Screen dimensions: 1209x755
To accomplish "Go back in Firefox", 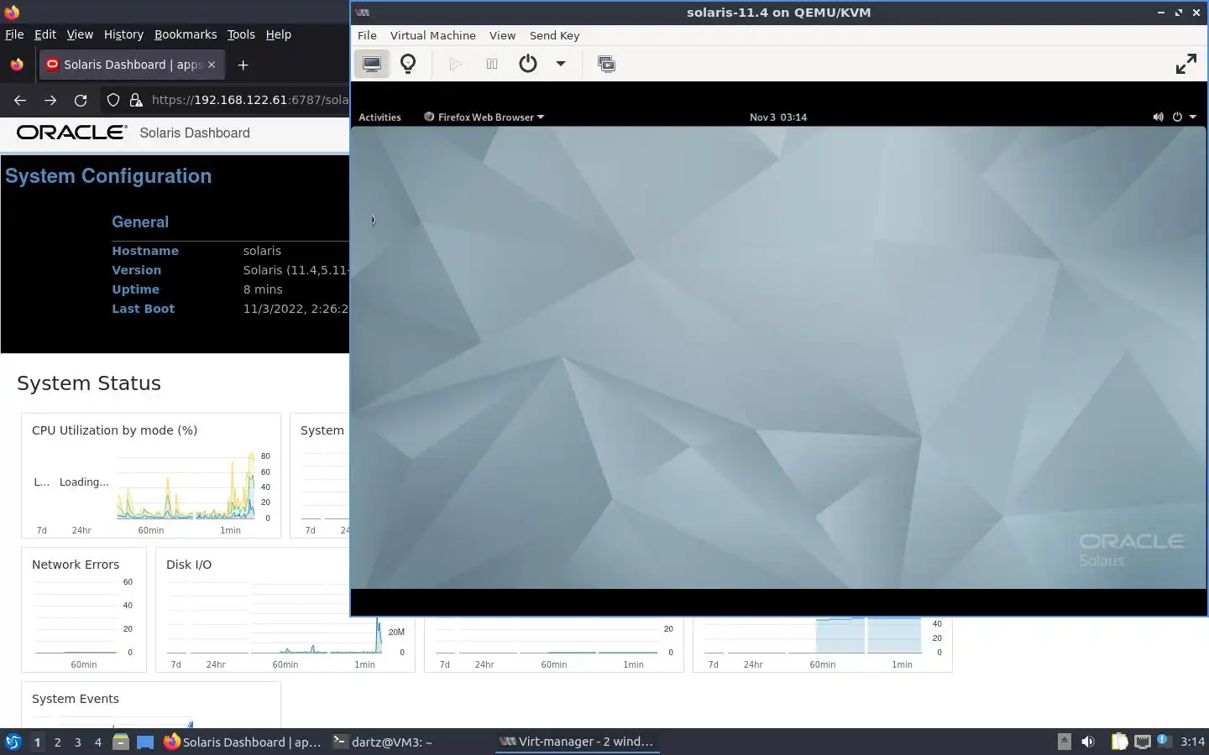I will [20, 100].
